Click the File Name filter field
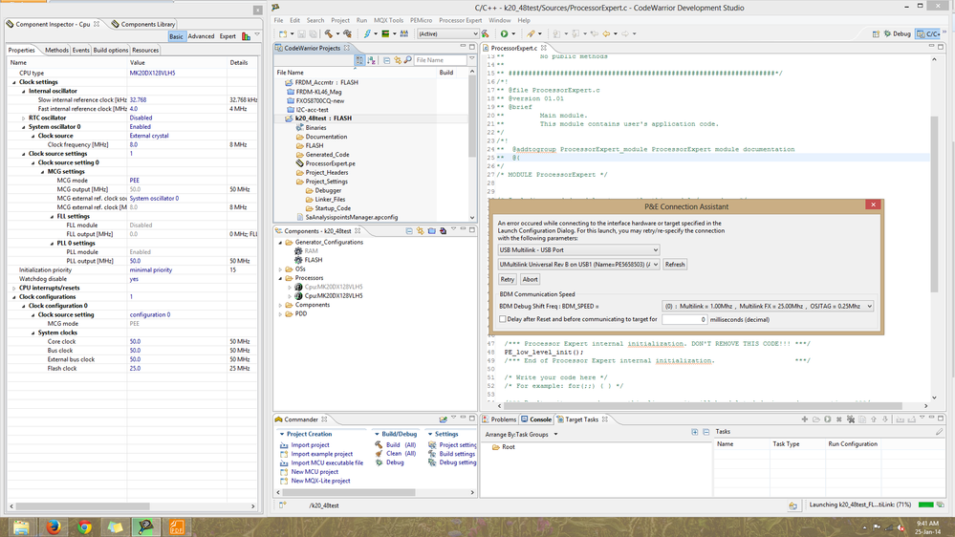This screenshot has width=955, height=537. point(440,60)
